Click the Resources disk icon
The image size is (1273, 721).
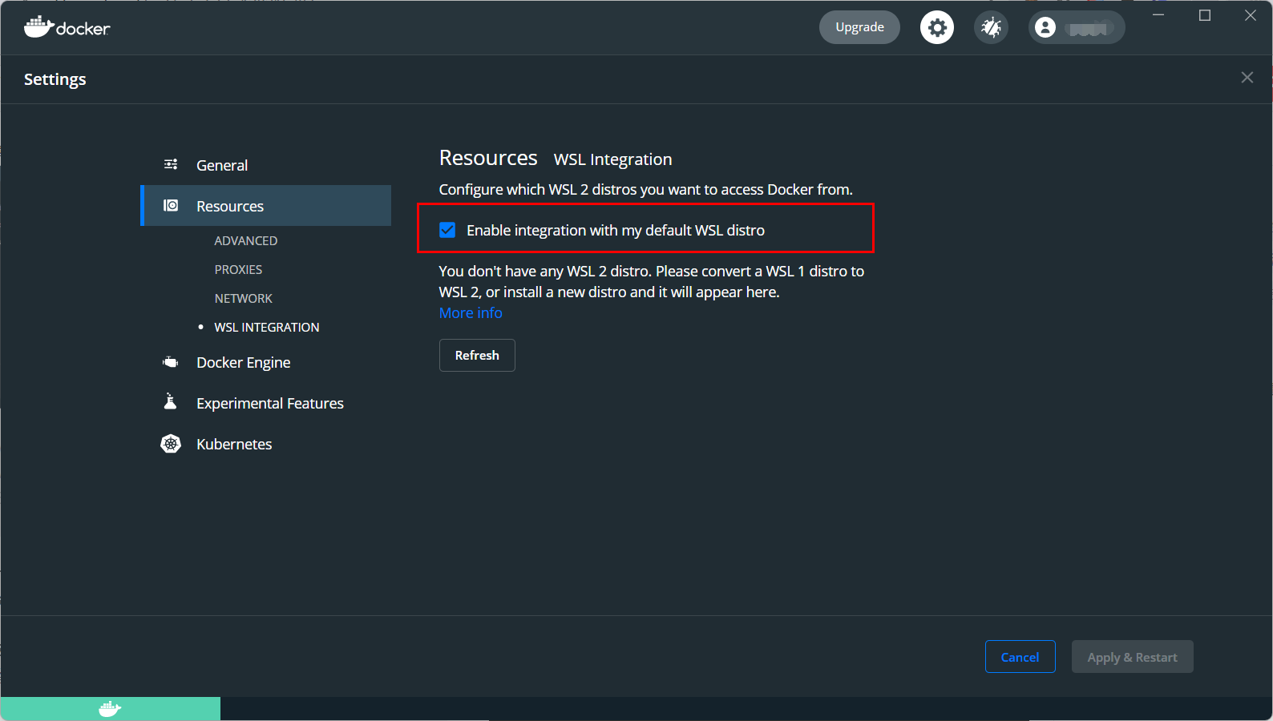pos(171,206)
